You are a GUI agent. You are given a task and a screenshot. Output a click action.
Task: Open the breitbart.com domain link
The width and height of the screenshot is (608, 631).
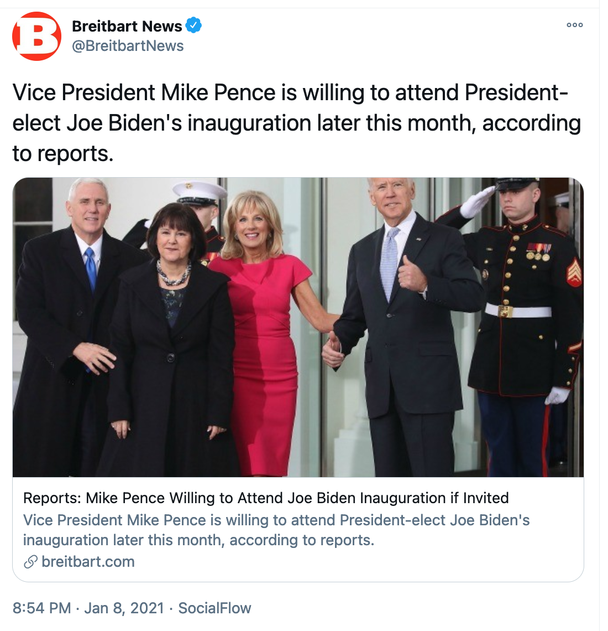(88, 562)
